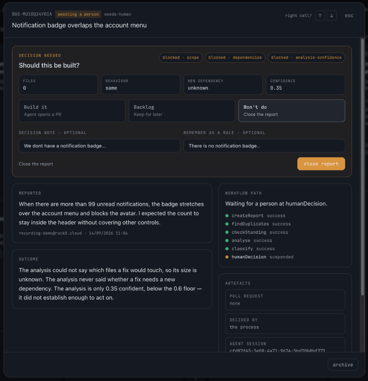Click the orange status dot beside humanDecision
The width and height of the screenshot is (368, 381).
coord(227,257)
